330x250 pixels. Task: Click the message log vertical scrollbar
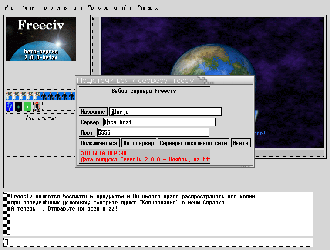[x=7, y=214]
